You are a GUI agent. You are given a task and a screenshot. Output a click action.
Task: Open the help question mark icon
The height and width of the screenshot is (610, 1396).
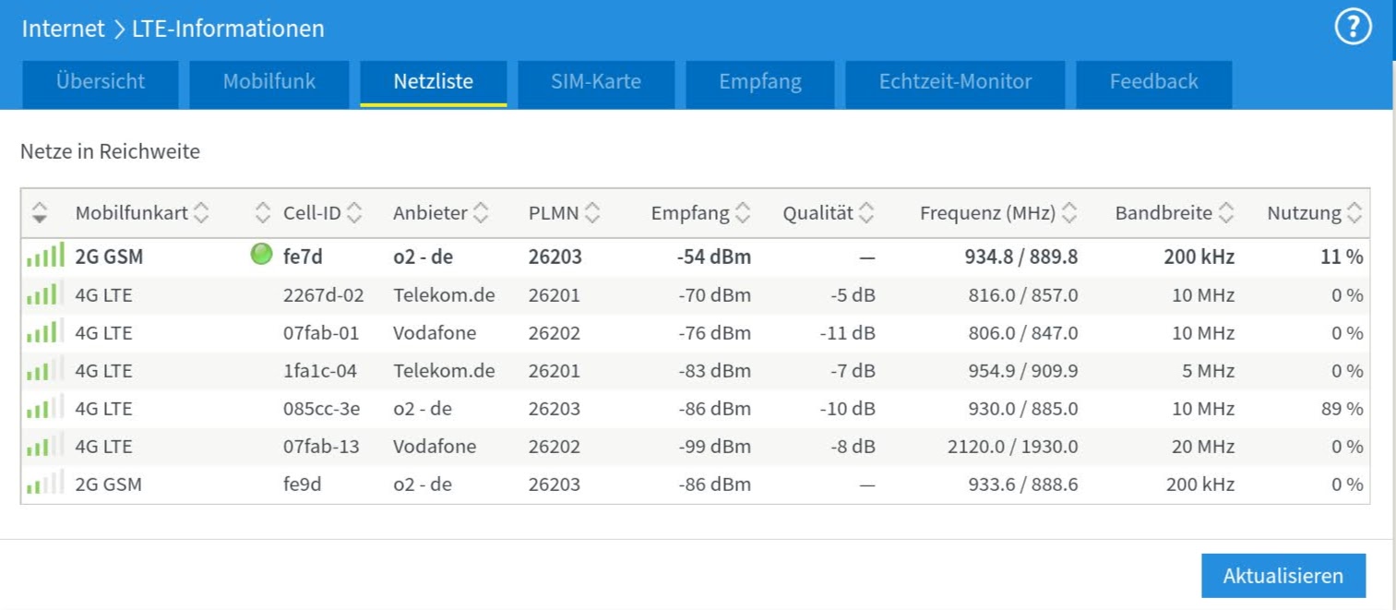[1353, 29]
